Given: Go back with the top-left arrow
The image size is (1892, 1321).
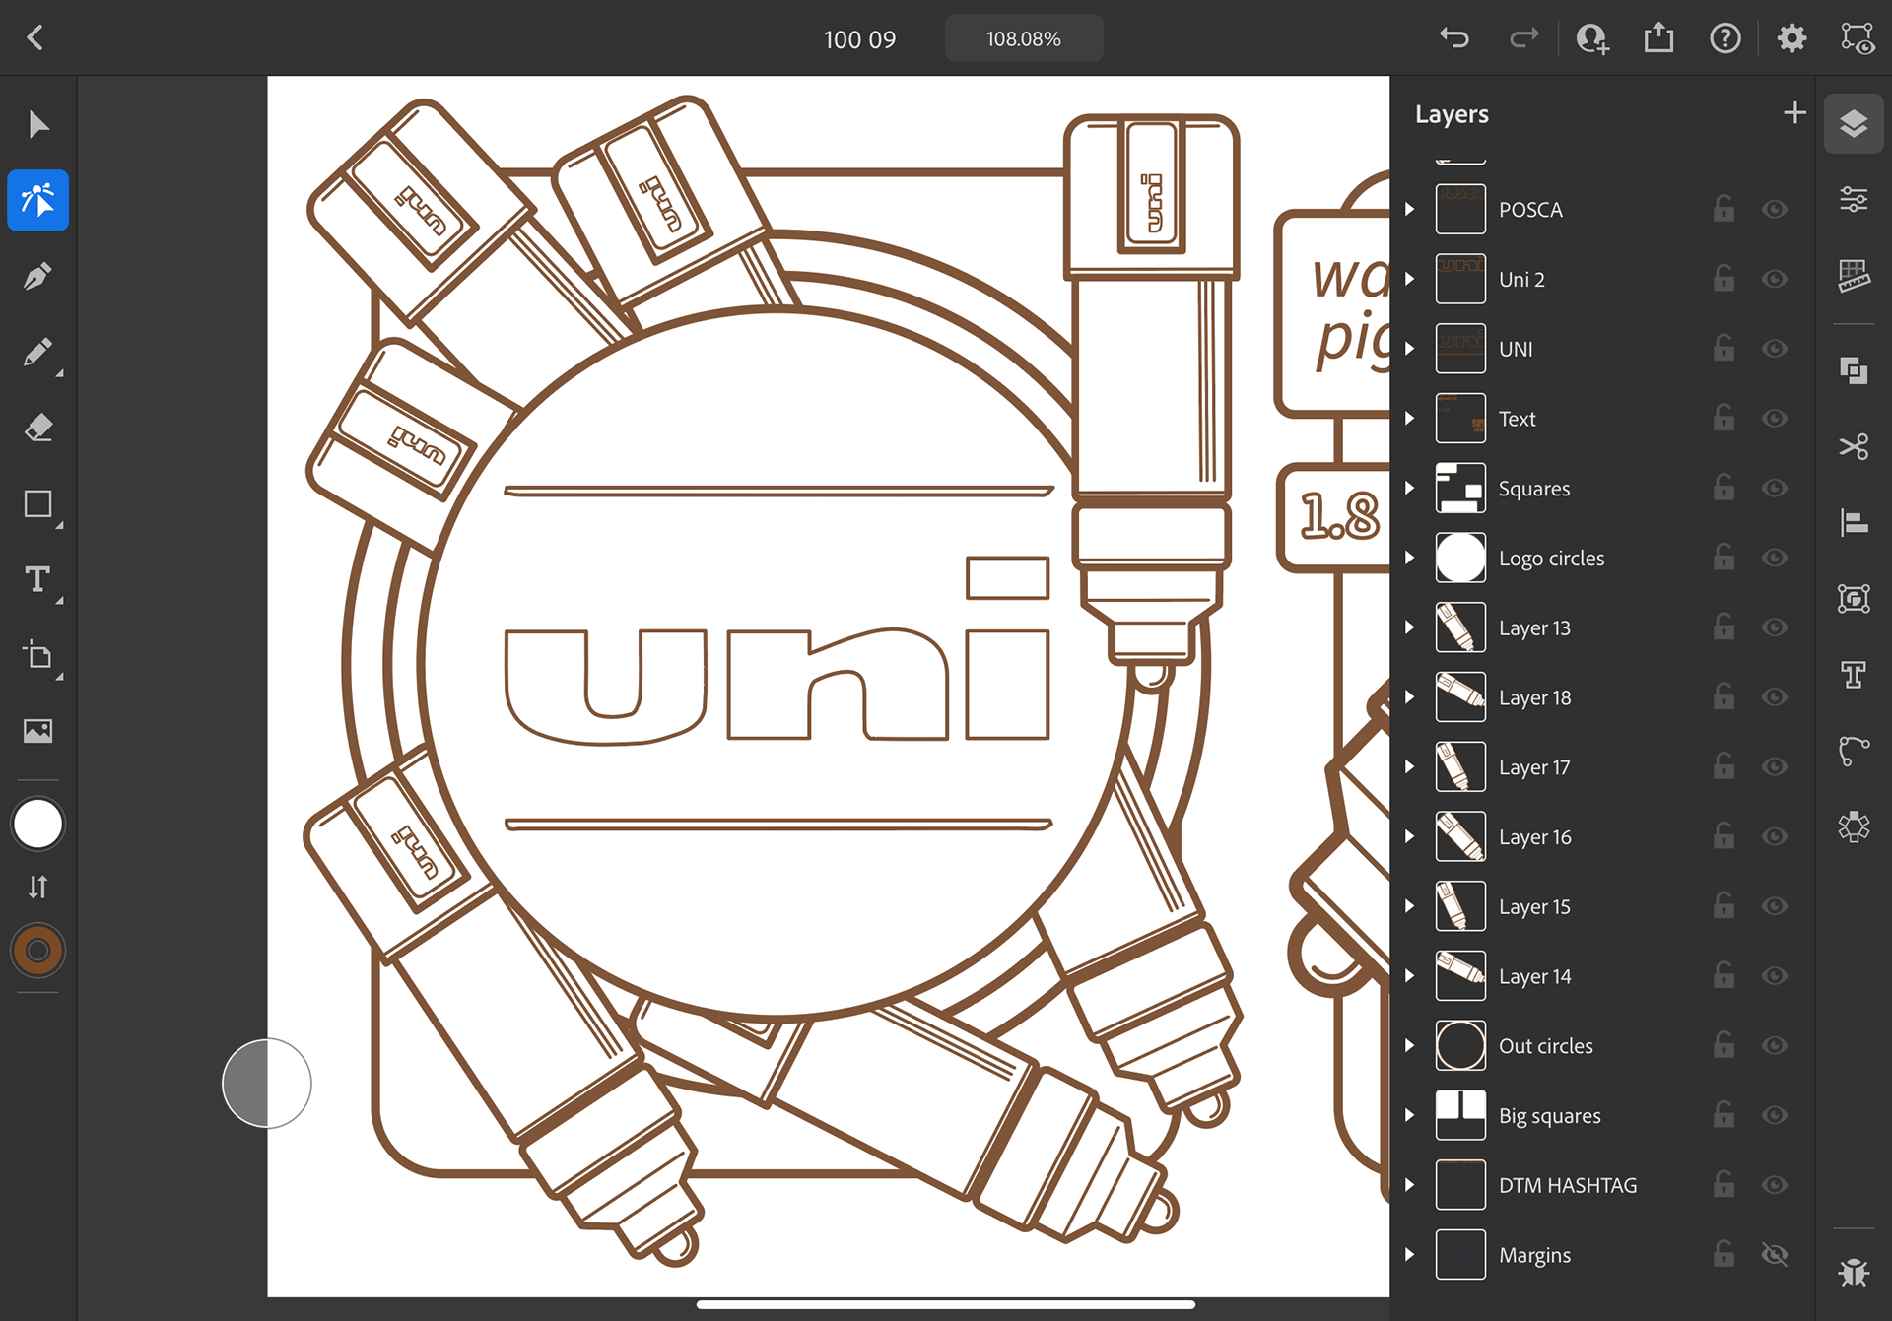Looking at the screenshot, I should tap(35, 38).
